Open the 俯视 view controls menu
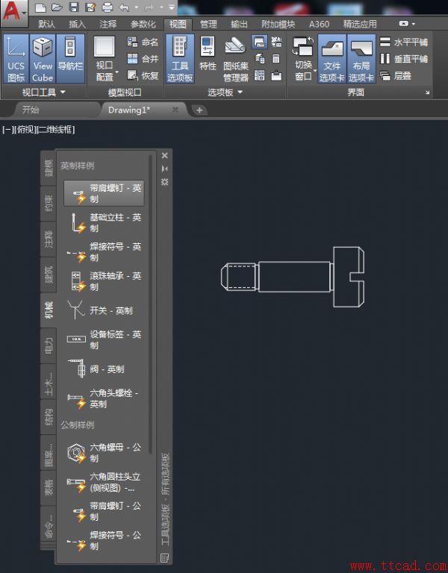 pos(25,129)
